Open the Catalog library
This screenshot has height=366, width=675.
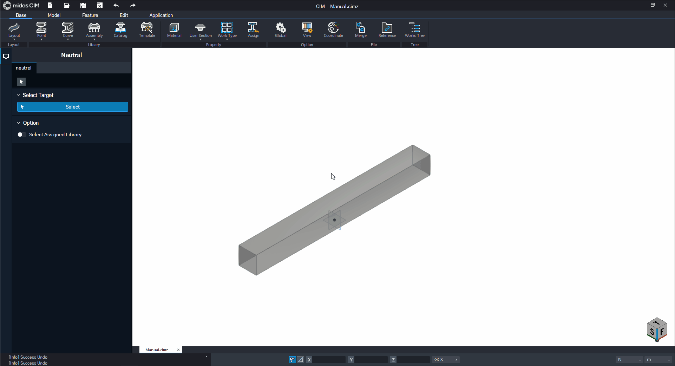point(120,30)
